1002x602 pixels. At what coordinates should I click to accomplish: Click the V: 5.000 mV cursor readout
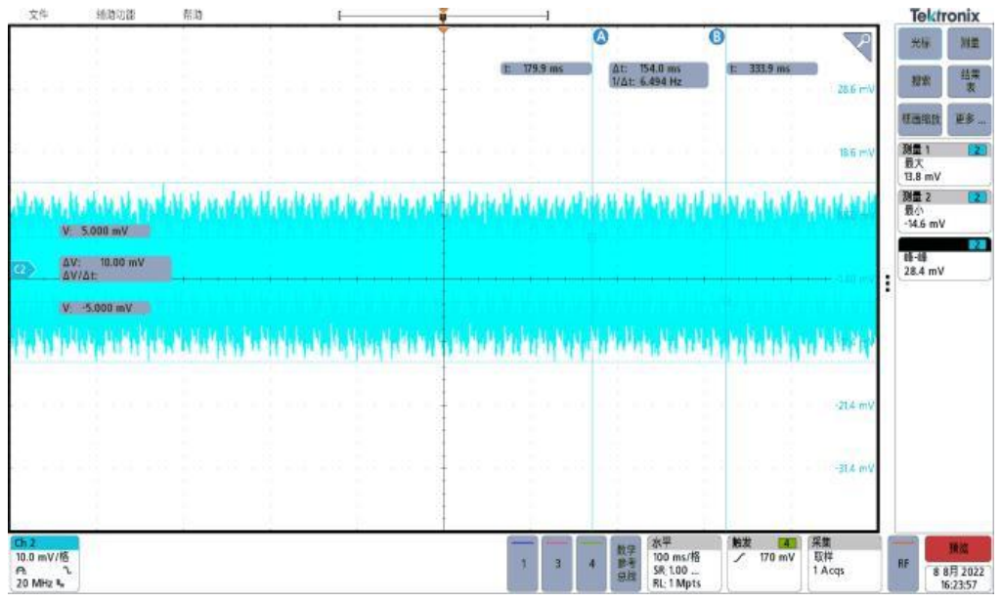click(106, 231)
